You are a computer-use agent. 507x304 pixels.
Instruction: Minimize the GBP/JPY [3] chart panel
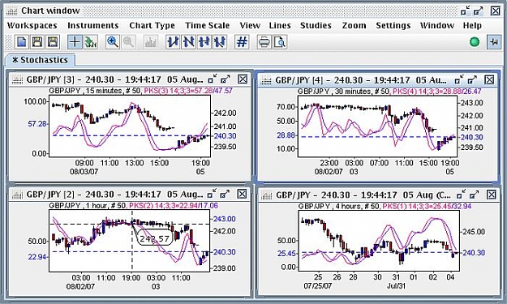tap(212, 79)
